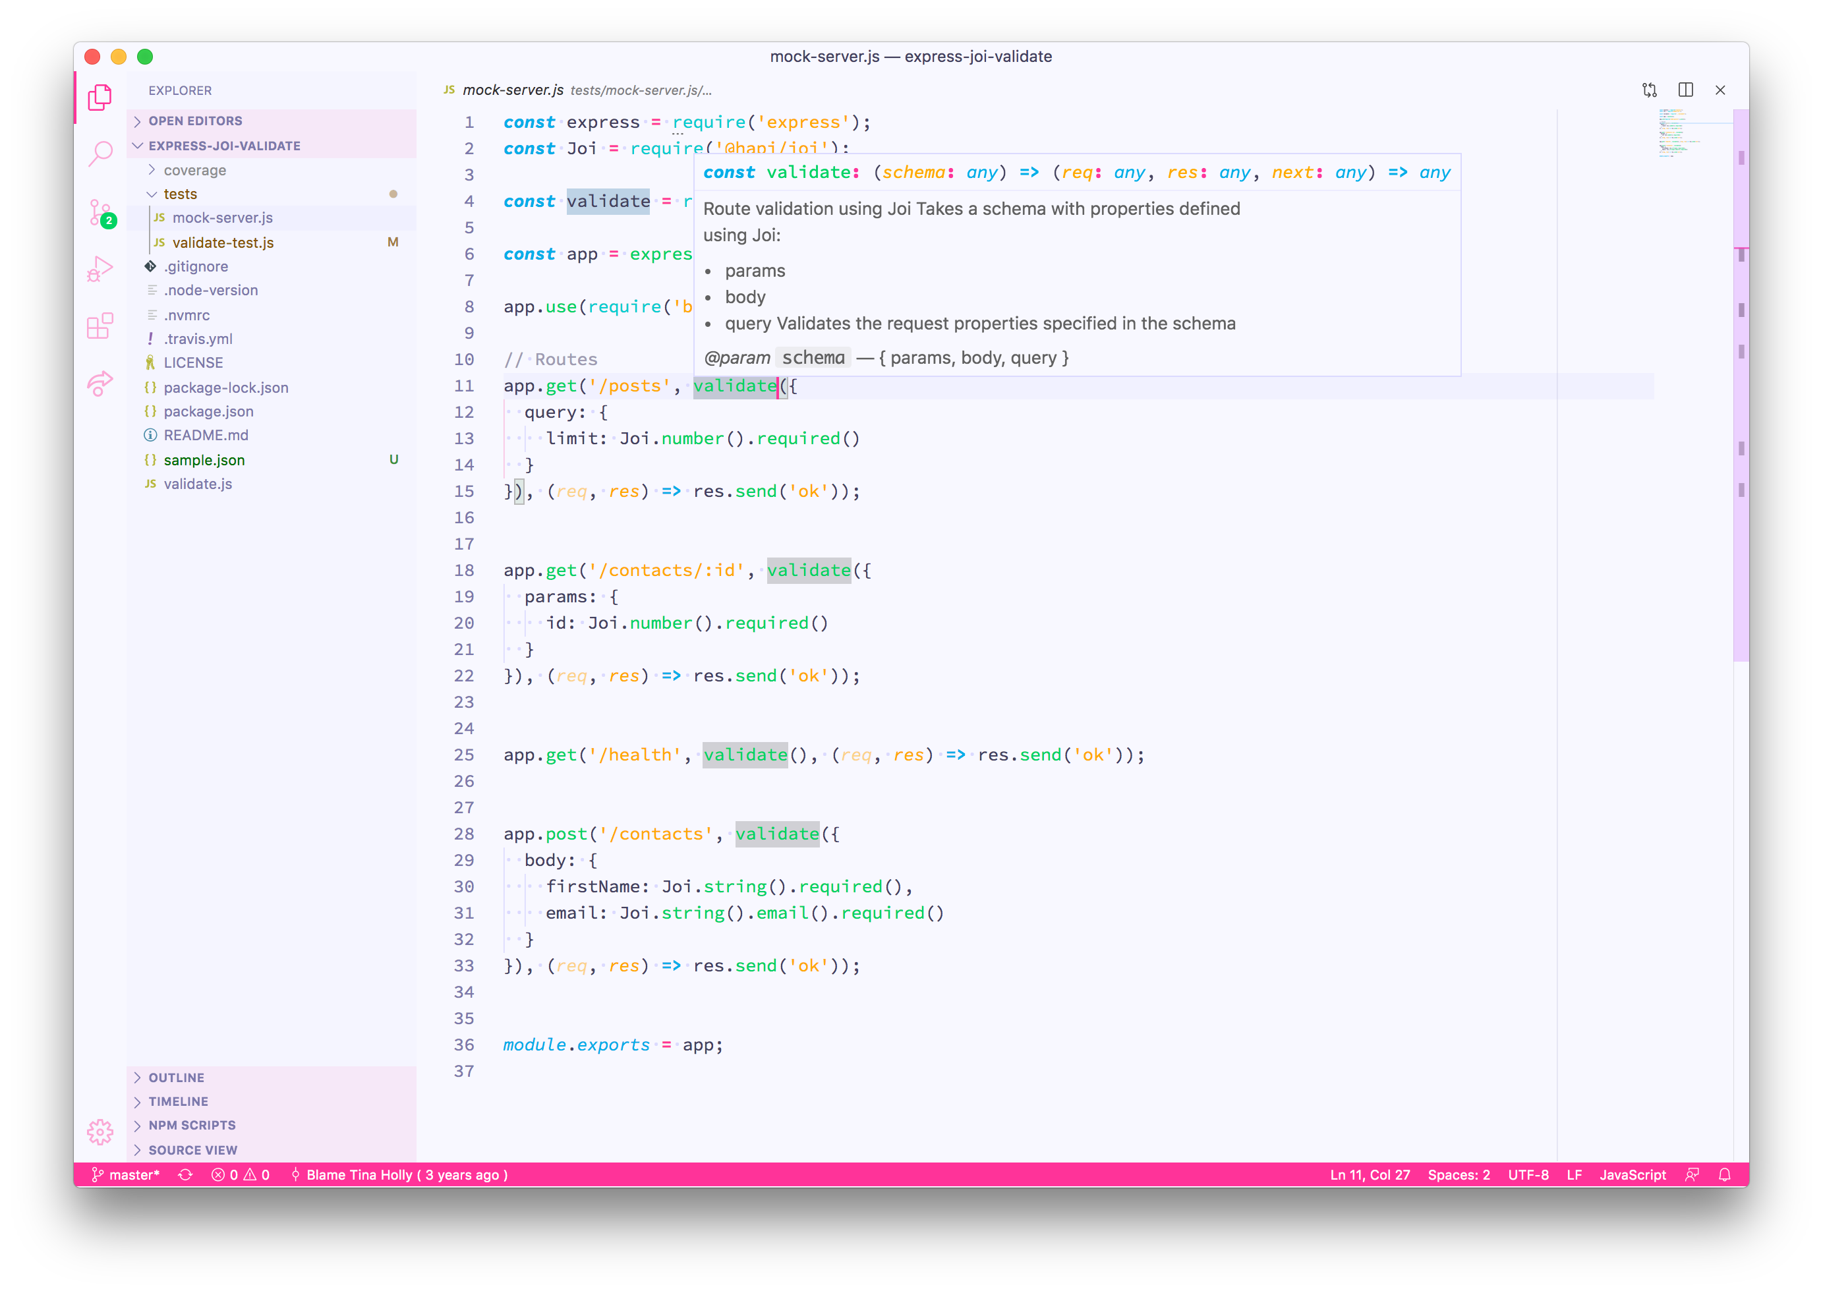Open the Extensions view
Screen dimensions: 1823x1293
(100, 326)
